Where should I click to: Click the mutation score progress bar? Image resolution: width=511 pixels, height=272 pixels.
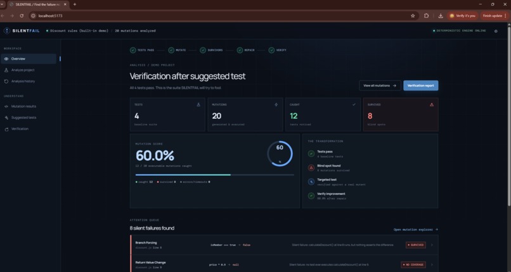coord(215,175)
